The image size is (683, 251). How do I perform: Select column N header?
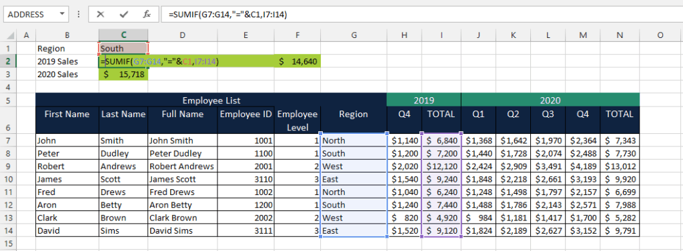click(x=620, y=36)
